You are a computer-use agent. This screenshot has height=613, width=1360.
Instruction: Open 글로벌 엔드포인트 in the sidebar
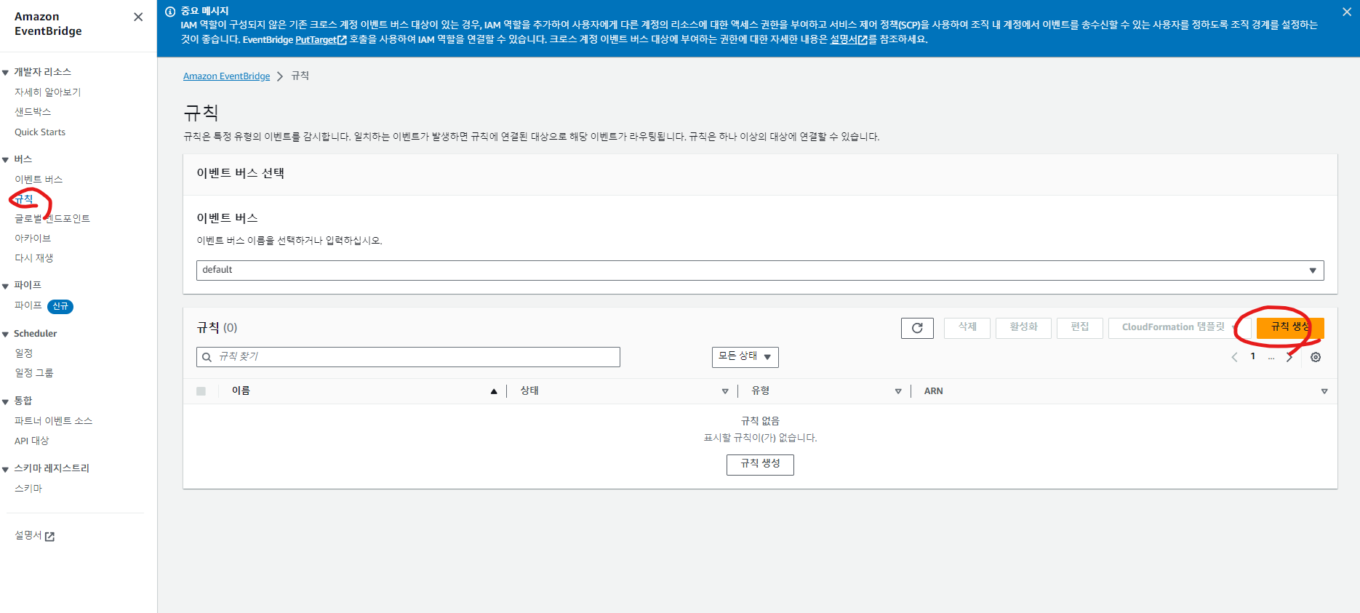pos(52,219)
